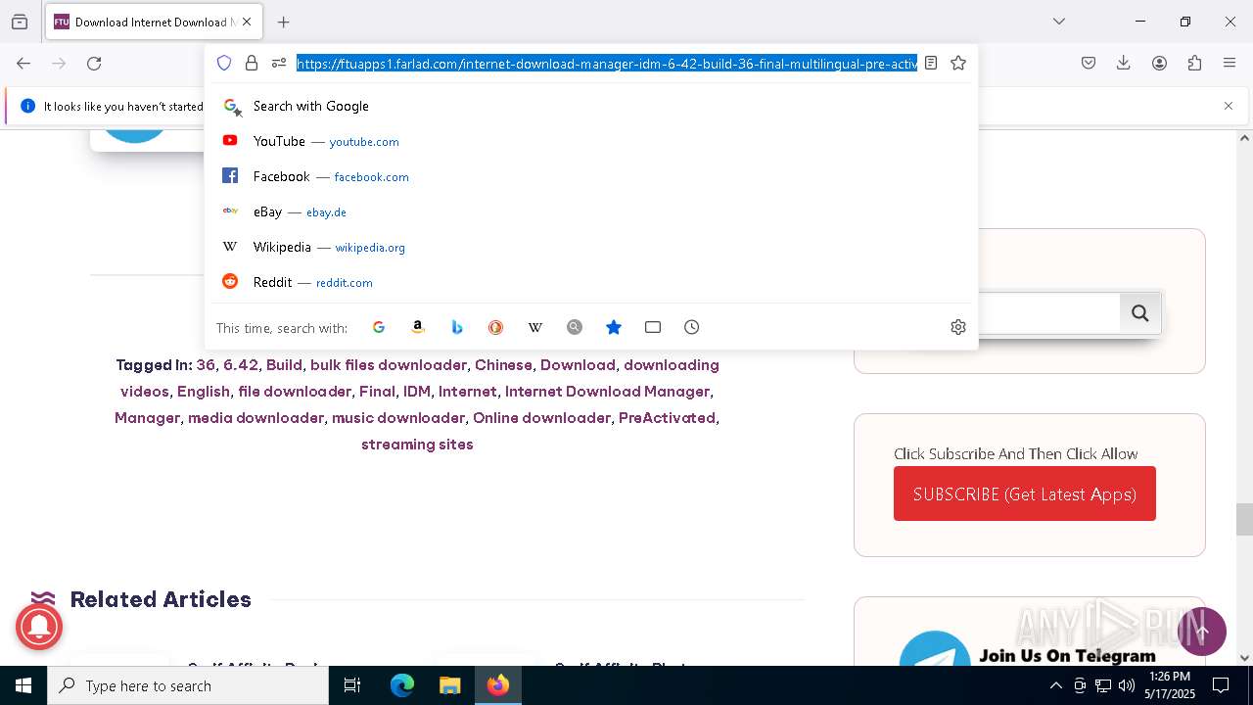Image resolution: width=1253 pixels, height=705 pixels.
Task: Select YouTube suggestion in dropdown
Action: click(x=591, y=141)
